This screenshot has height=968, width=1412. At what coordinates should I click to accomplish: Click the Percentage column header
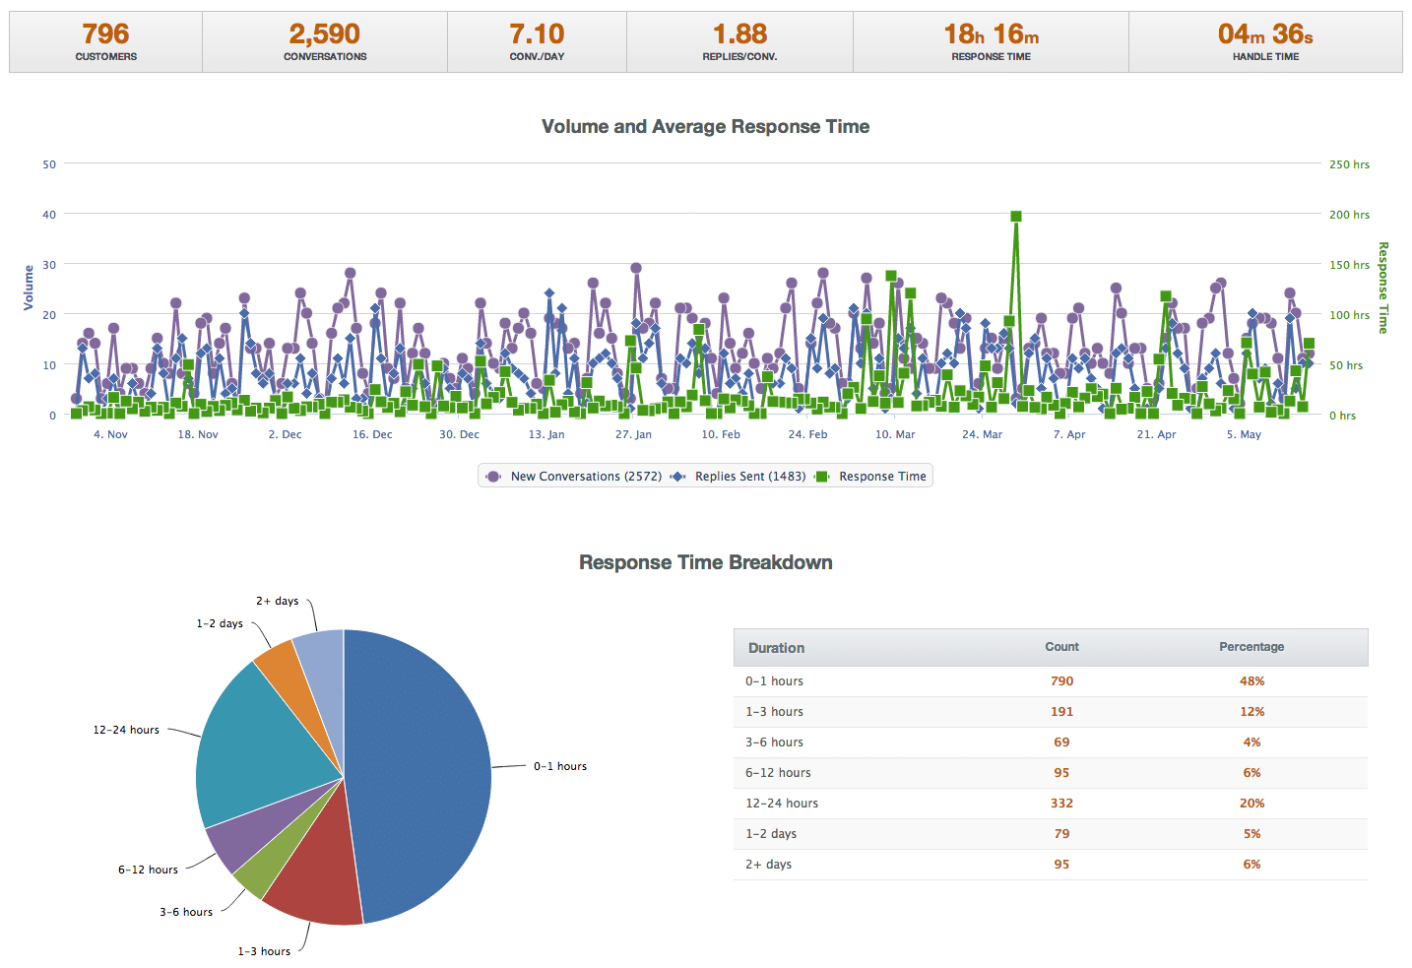pos(1252,647)
